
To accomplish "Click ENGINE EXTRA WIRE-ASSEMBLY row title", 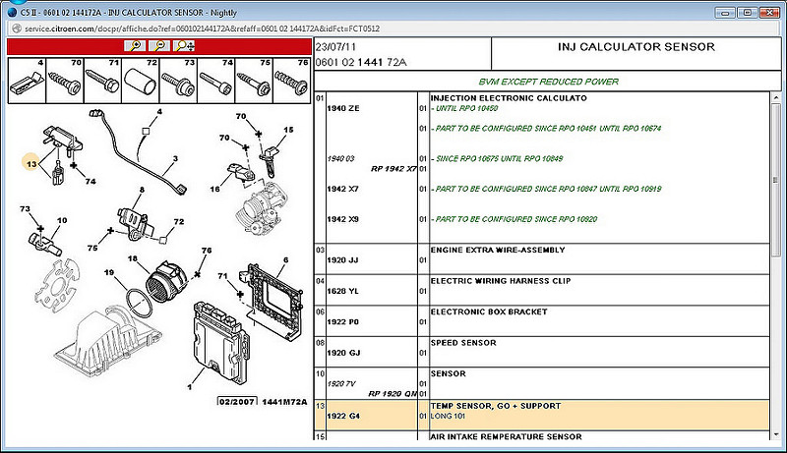I will tap(498, 250).
